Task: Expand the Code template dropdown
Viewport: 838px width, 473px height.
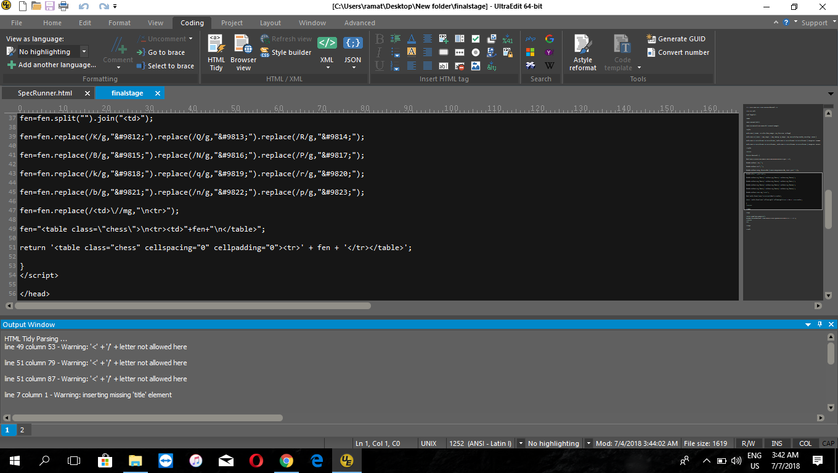Action: [x=639, y=68]
